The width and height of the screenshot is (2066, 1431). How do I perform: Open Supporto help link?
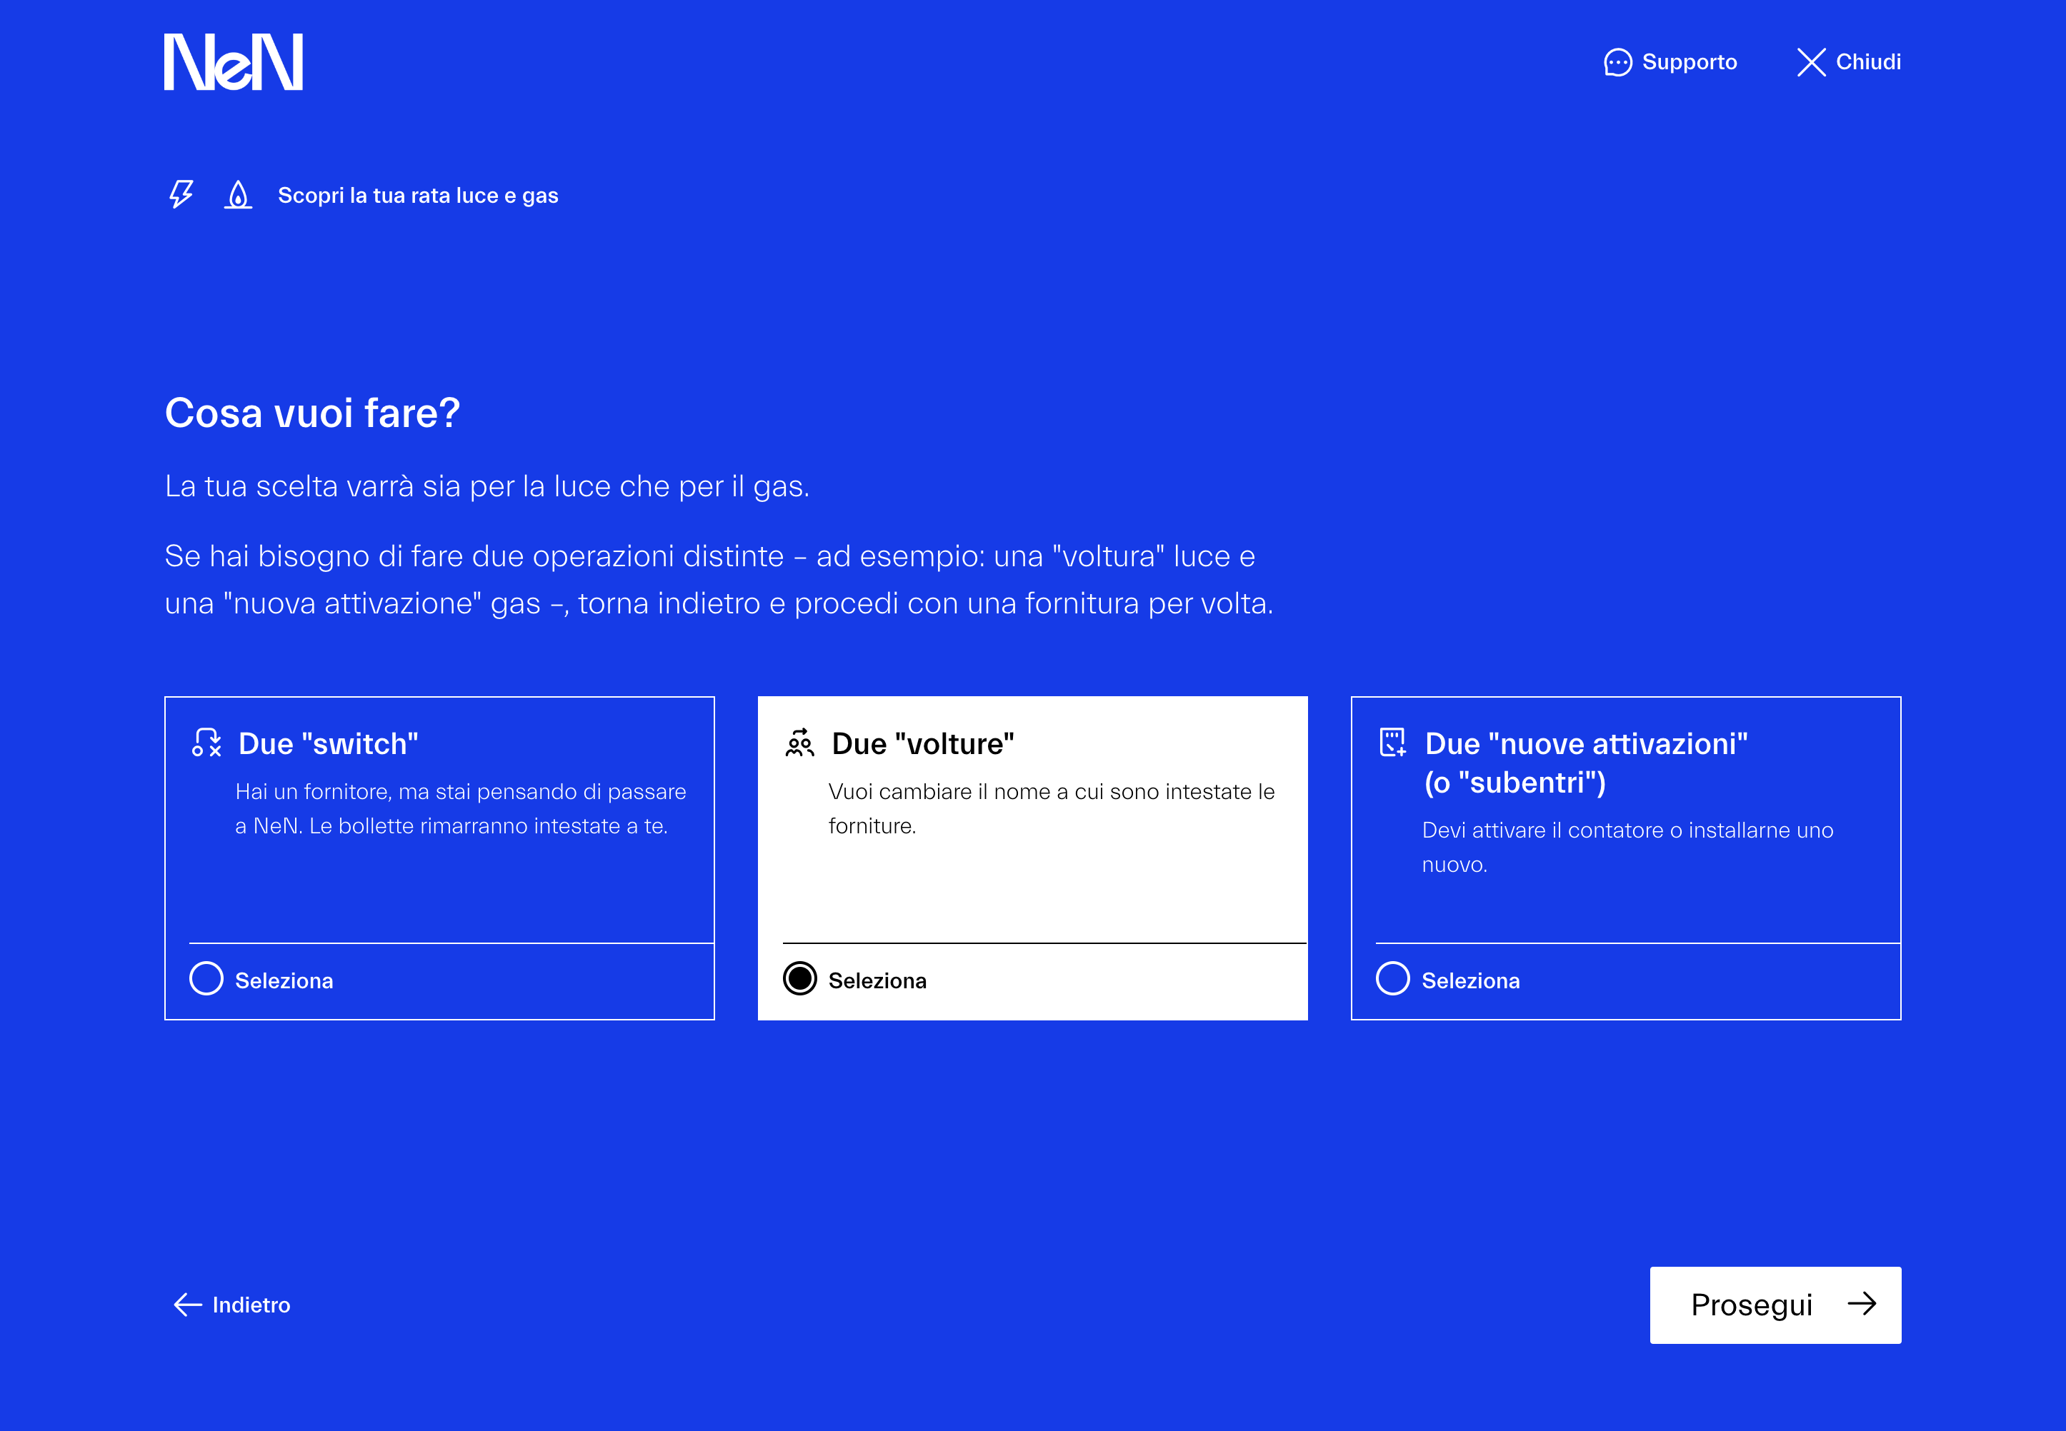[x=1688, y=63]
